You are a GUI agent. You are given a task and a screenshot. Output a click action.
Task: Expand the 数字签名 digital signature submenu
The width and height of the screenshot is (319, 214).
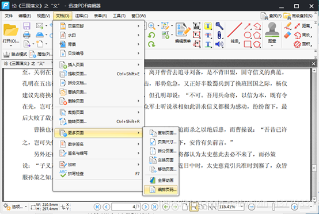[x=98, y=144]
